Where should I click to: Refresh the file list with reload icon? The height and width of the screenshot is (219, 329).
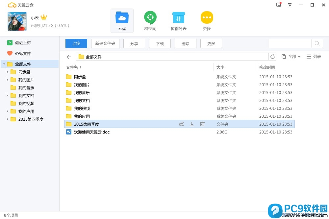tap(272, 57)
